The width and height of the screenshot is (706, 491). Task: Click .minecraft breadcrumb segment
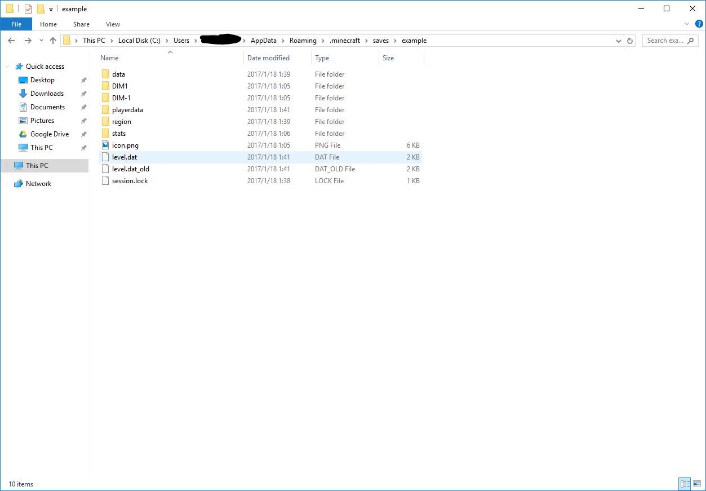[345, 41]
